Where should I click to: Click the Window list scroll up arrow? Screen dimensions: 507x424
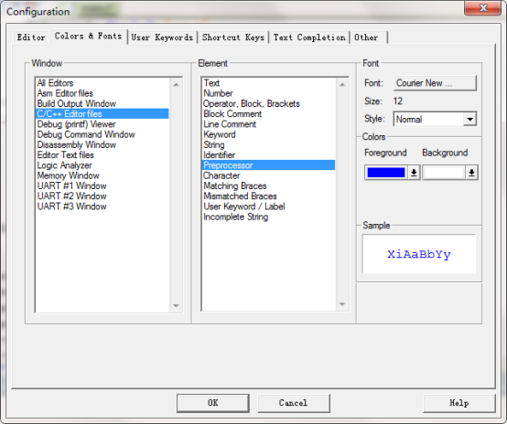click(x=176, y=85)
